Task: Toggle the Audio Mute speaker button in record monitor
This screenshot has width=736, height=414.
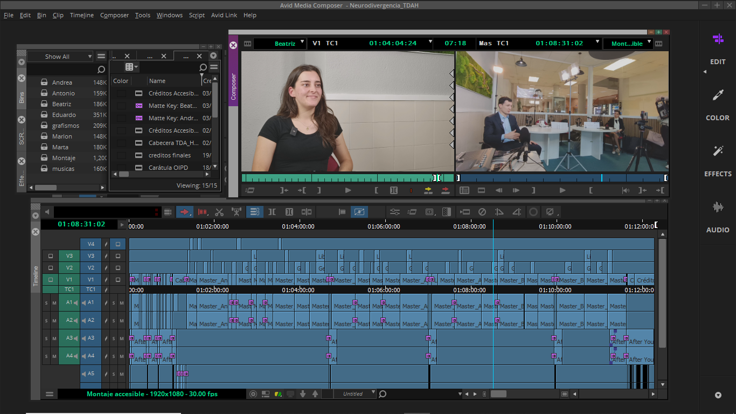Action: (626, 190)
